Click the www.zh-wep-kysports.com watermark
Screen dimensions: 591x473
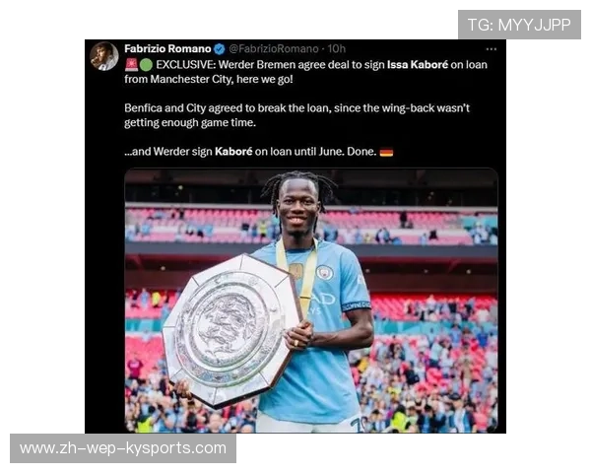click(123, 448)
